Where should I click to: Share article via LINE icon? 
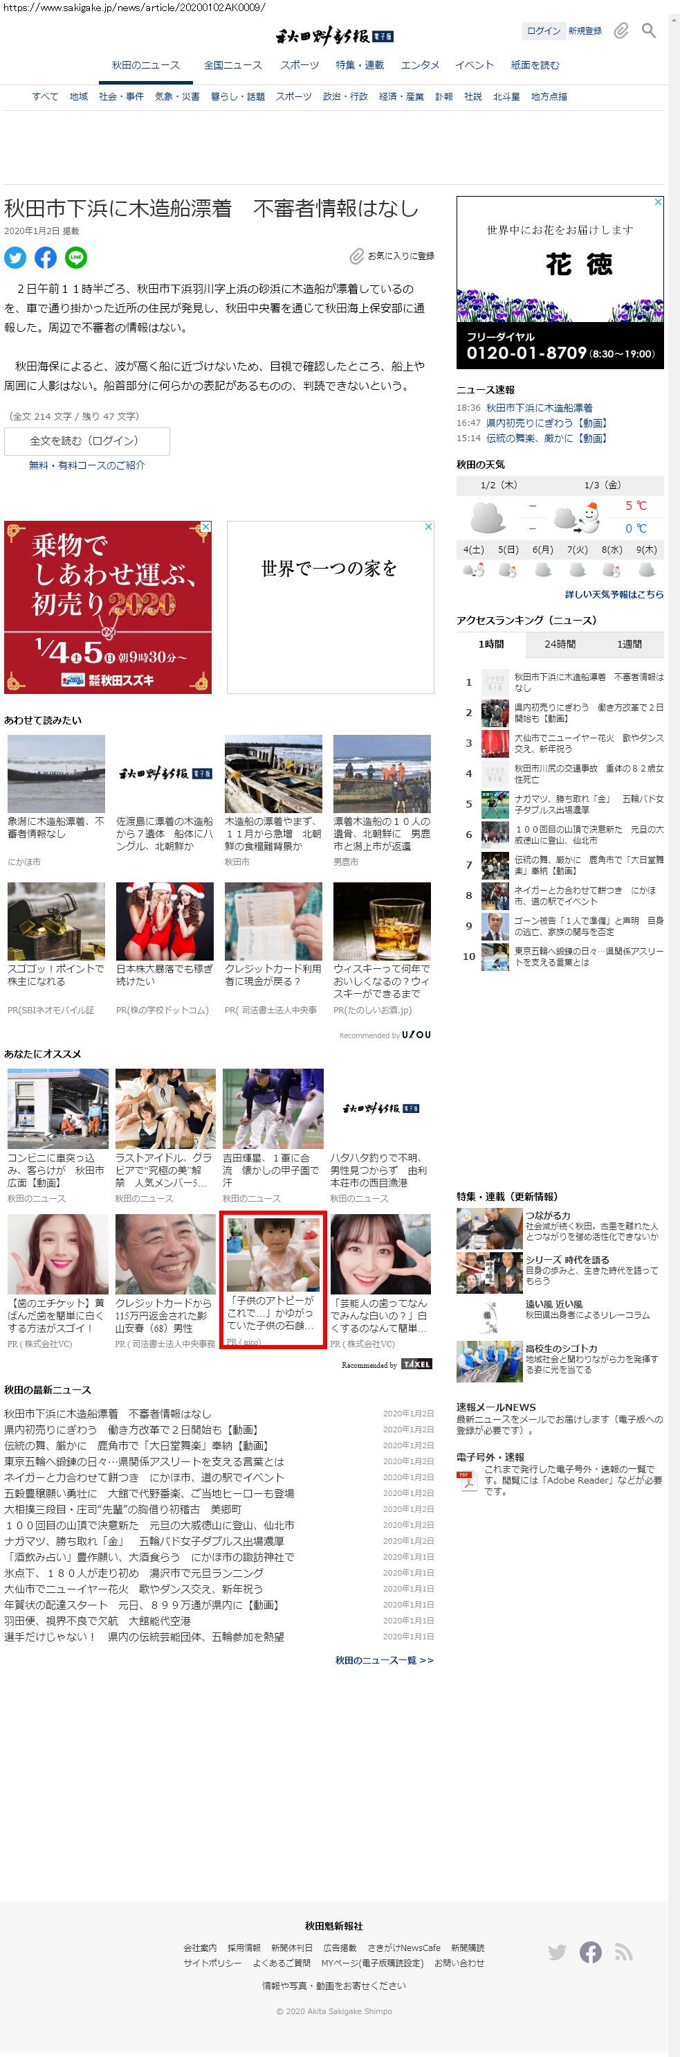pyautogui.click(x=75, y=257)
